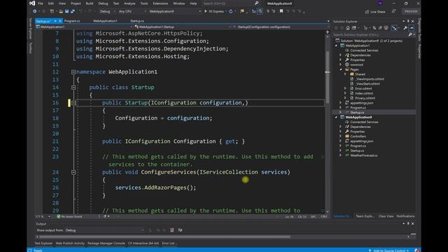Open the Error List tab
This screenshot has height=252, width=448.
pos(169,244)
